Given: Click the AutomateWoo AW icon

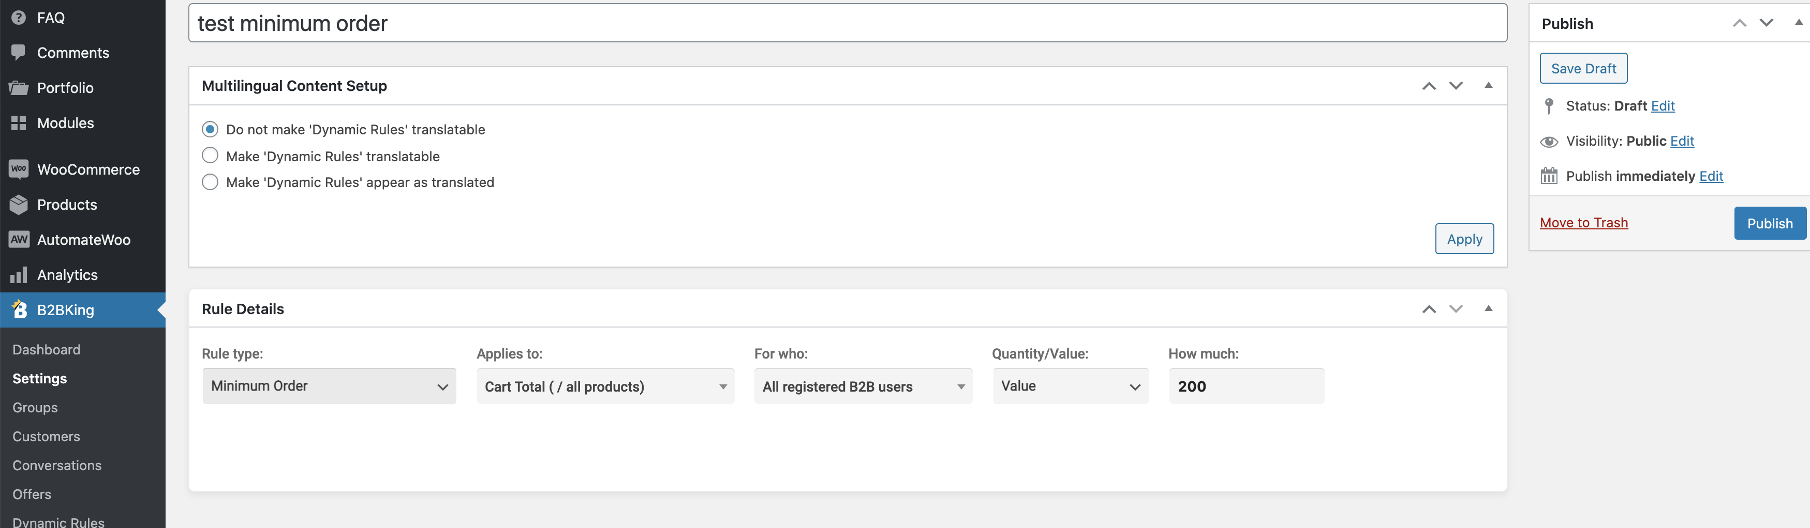Looking at the screenshot, I should (x=19, y=239).
